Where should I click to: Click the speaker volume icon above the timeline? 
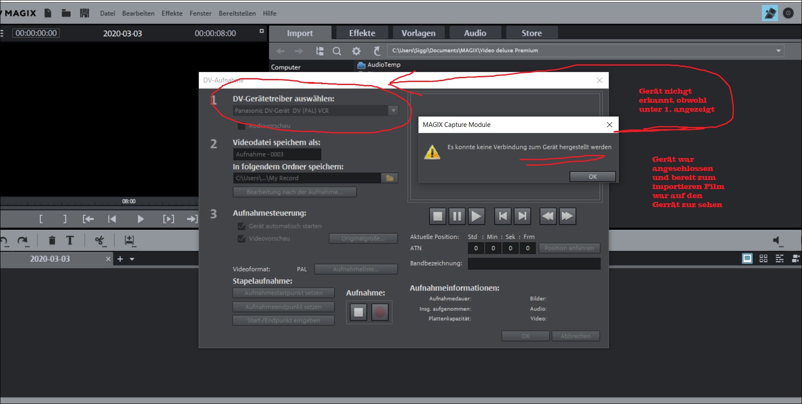coord(777,240)
